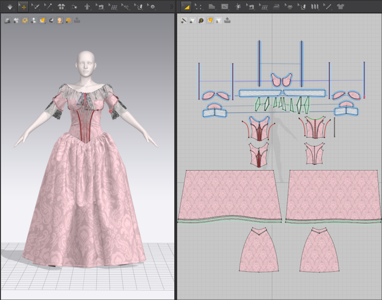382x300 pixels.
Task: Select the grid display icon in 2D toolbar
Action: click(x=265, y=7)
